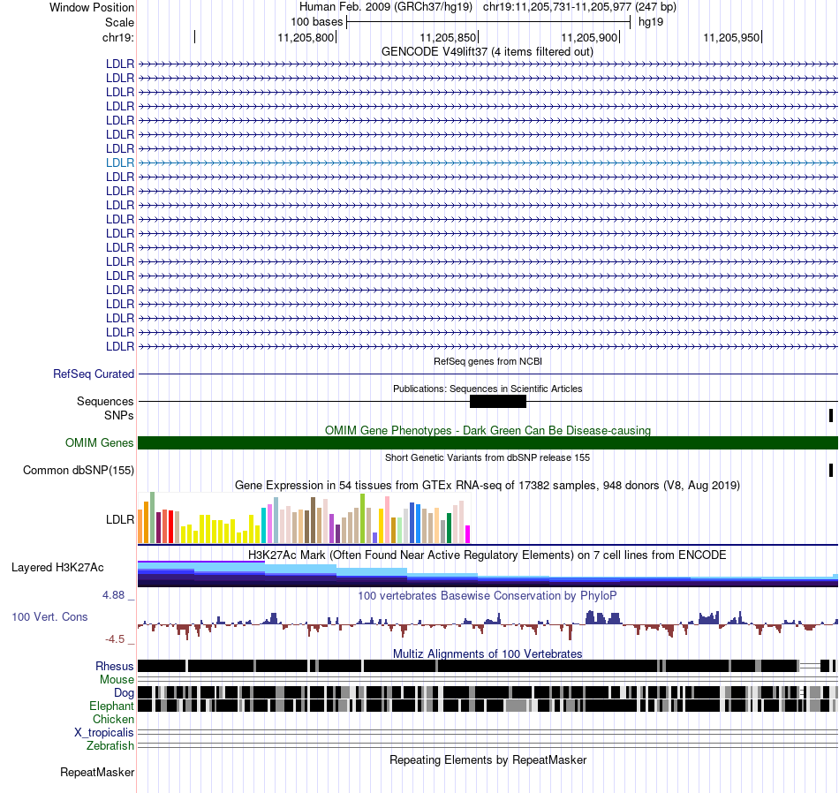The height and width of the screenshot is (793, 839).
Task: Click the black block in the Sequences track
Action: point(497,401)
